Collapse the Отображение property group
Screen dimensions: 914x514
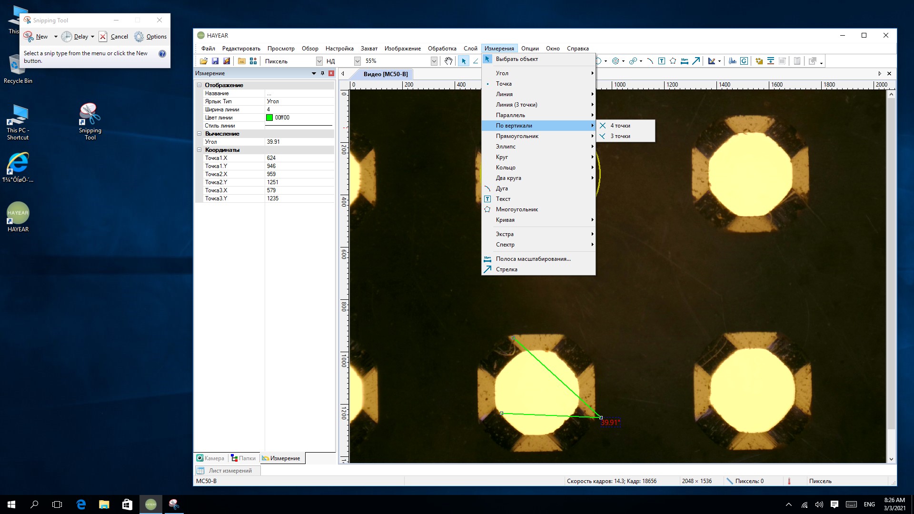point(199,85)
